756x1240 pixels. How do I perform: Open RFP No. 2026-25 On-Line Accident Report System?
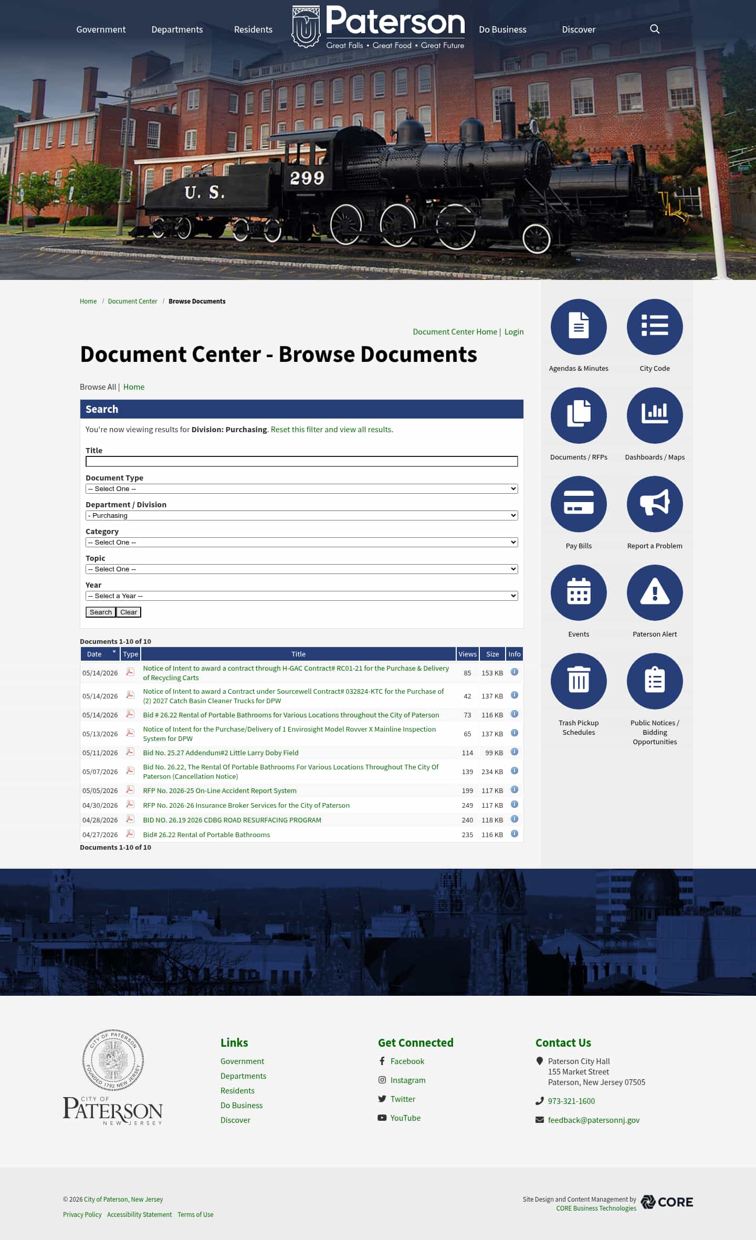(219, 790)
